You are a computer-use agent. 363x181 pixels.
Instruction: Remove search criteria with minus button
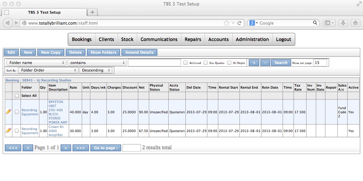pyautogui.click(x=265, y=63)
